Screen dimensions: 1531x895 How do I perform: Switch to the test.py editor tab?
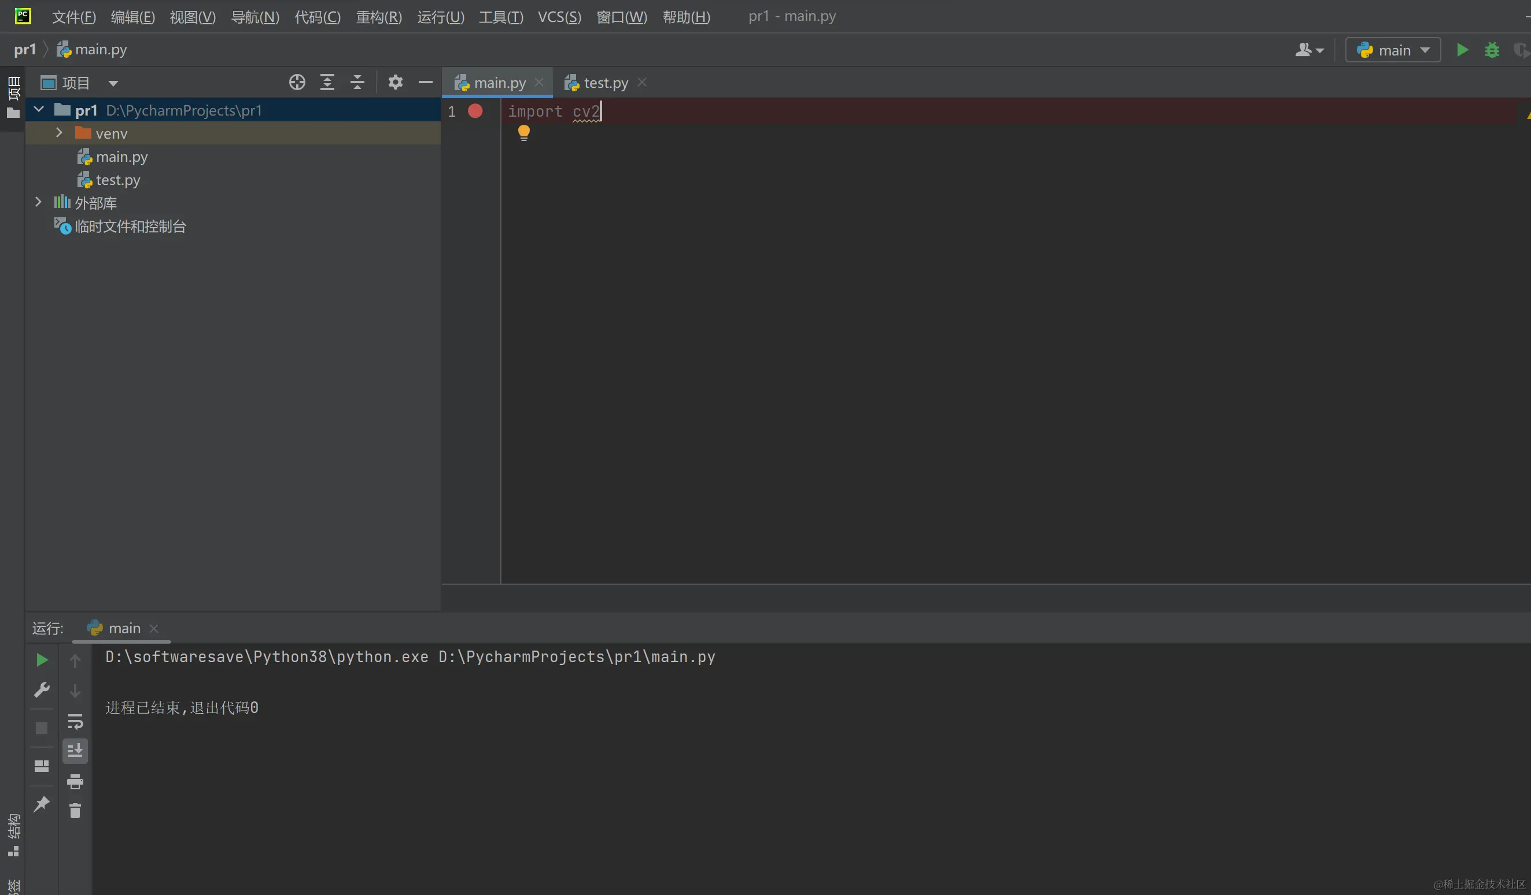605,83
